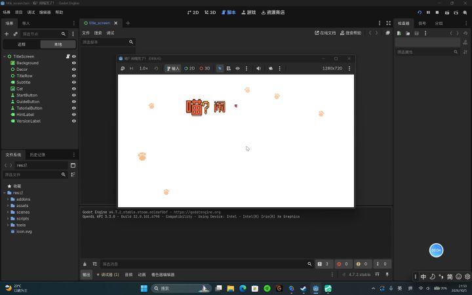Screen dimensions: 472x295
Task: Toggle split mode in the file system panel
Action: click(73, 165)
